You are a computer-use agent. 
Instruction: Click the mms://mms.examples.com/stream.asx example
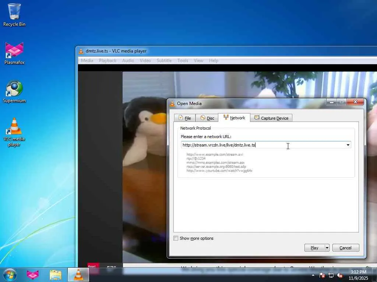click(x=215, y=163)
